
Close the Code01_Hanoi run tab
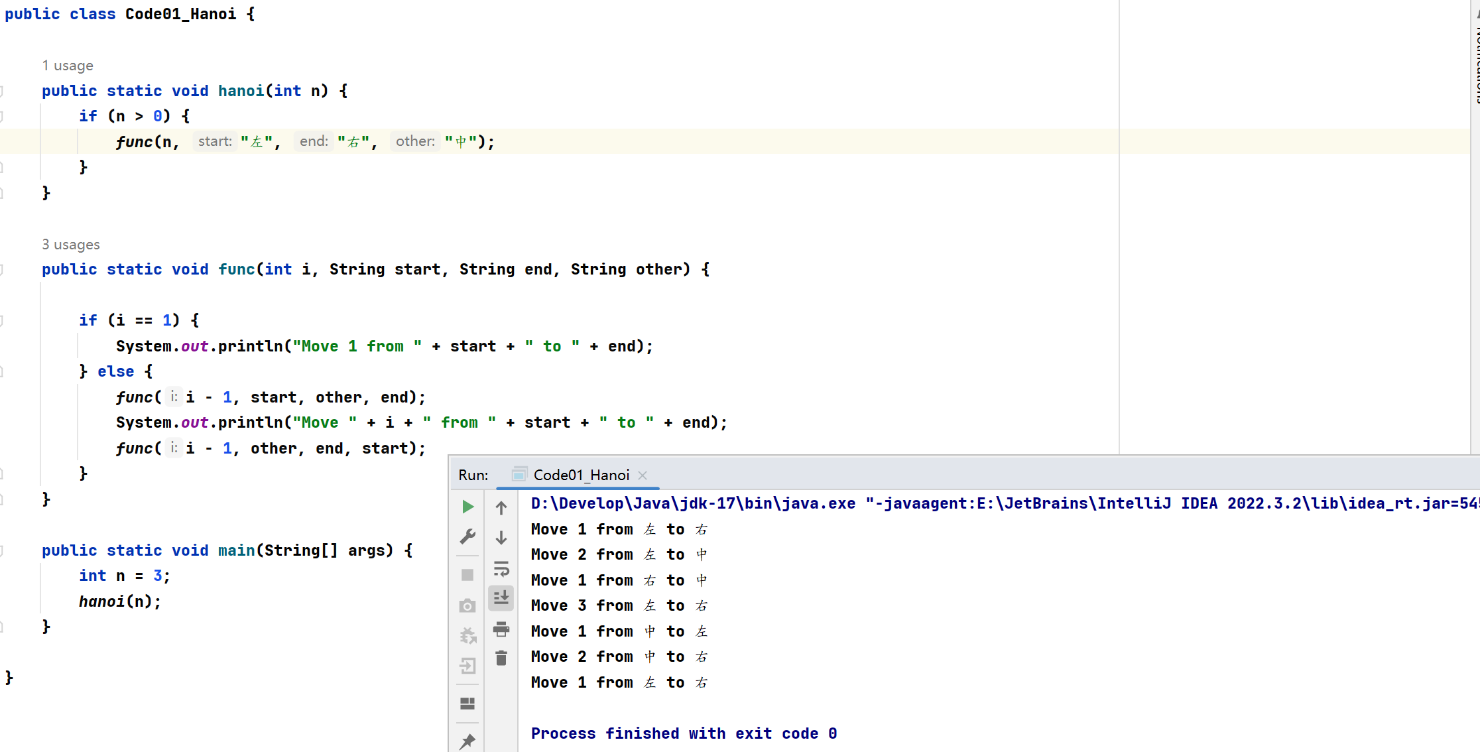coord(643,475)
